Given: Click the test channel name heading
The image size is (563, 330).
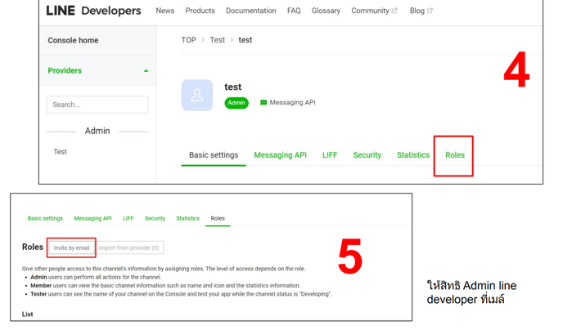Looking at the screenshot, I should 233,87.
